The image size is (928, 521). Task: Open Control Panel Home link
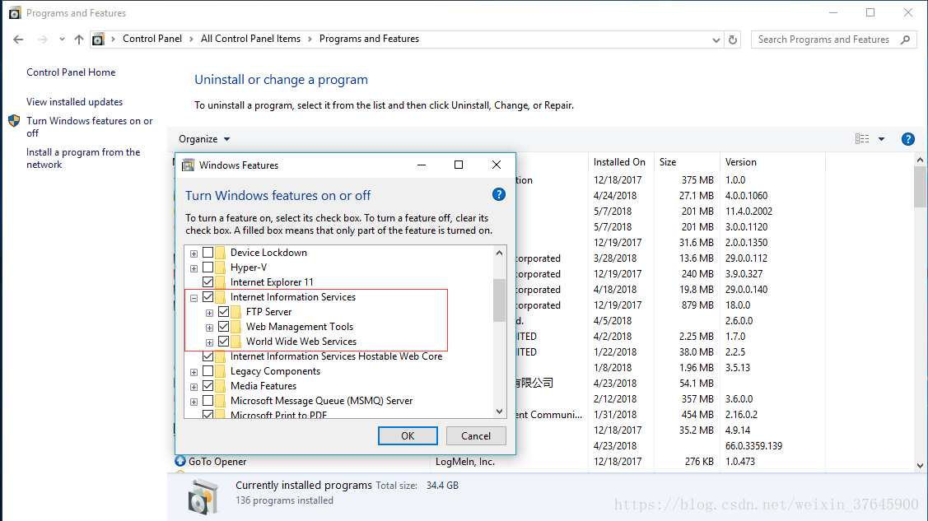coord(71,72)
